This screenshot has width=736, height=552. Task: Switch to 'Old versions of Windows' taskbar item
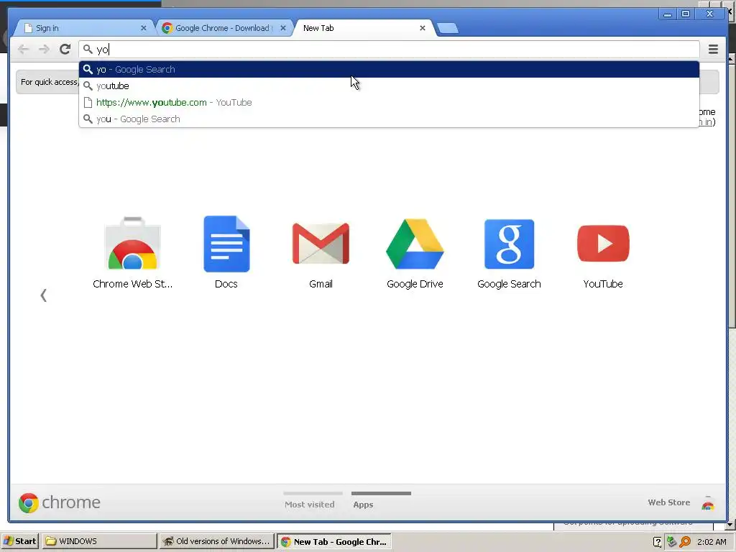[216, 541]
